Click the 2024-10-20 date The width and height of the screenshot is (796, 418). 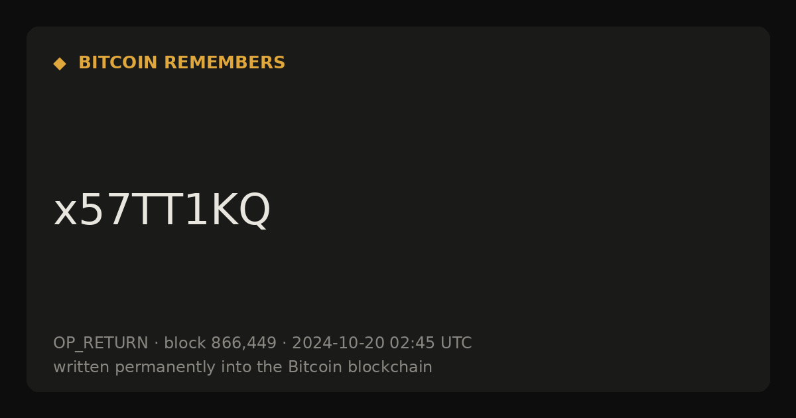point(338,343)
